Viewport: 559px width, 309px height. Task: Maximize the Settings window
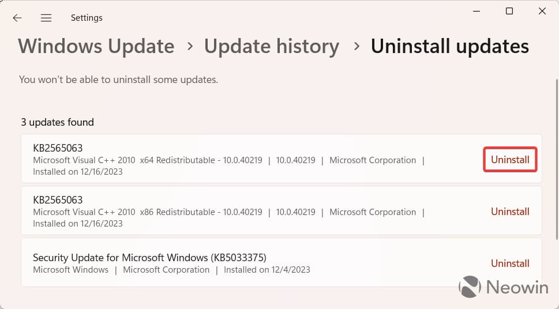pyautogui.click(x=509, y=11)
